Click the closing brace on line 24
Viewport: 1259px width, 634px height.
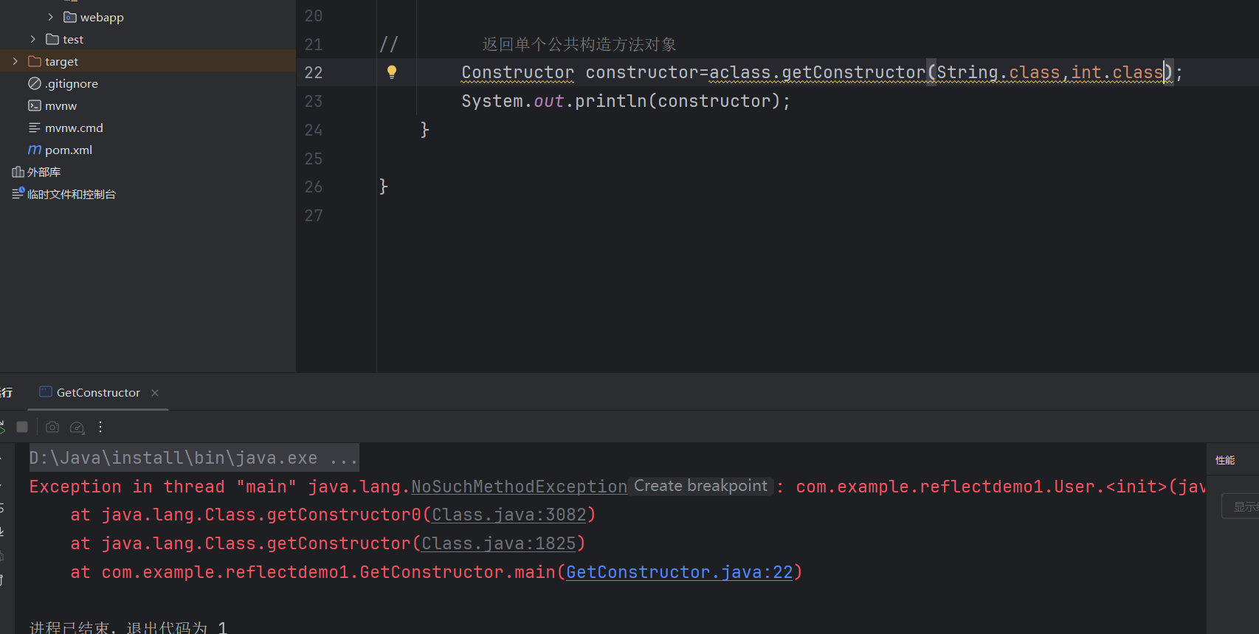pyautogui.click(x=424, y=130)
